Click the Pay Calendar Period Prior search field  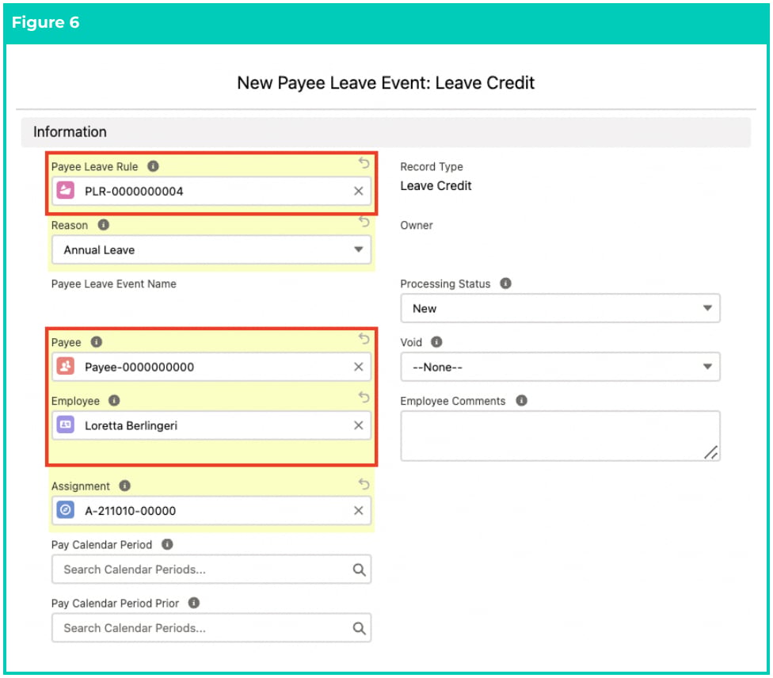point(211,628)
